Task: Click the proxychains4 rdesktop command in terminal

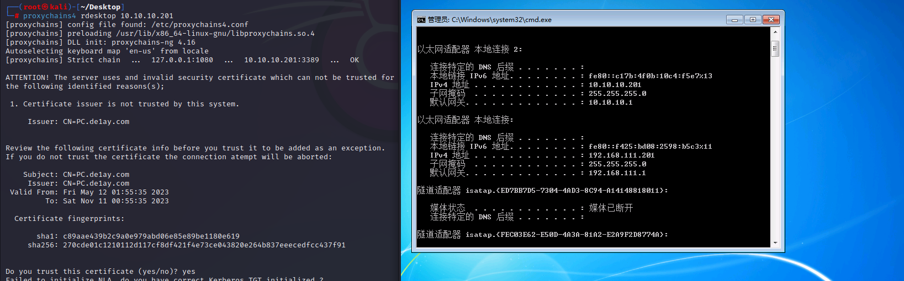Action: 98,16
